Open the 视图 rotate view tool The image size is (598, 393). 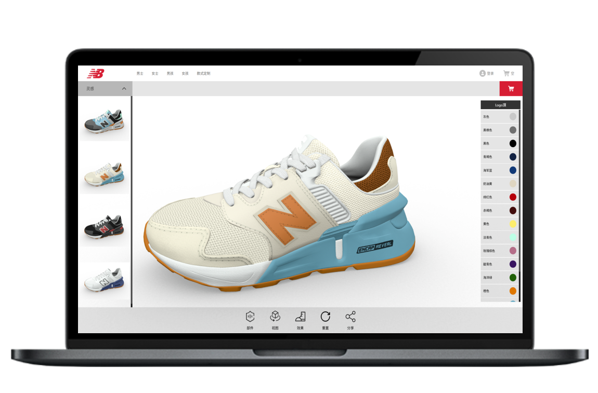(275, 319)
